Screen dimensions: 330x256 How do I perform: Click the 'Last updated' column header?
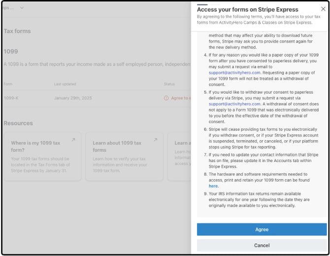coord(65,84)
